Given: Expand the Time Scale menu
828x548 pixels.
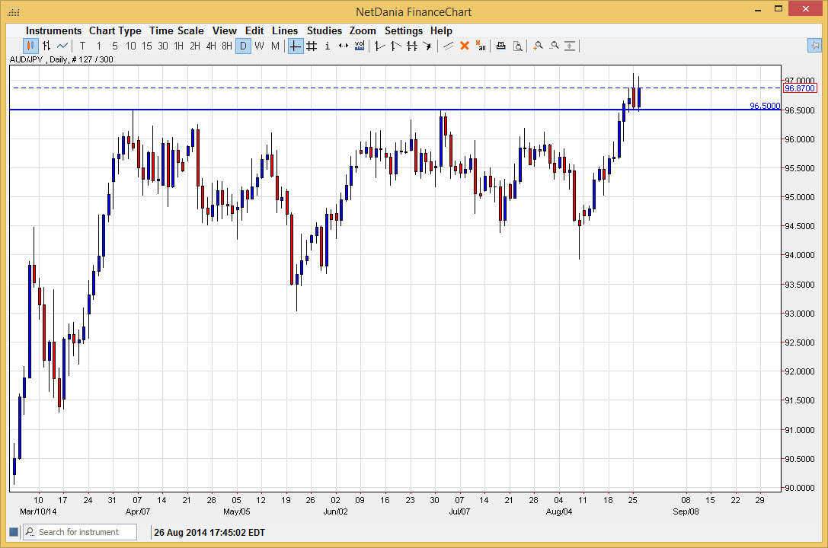Looking at the screenshot, I should coord(177,30).
